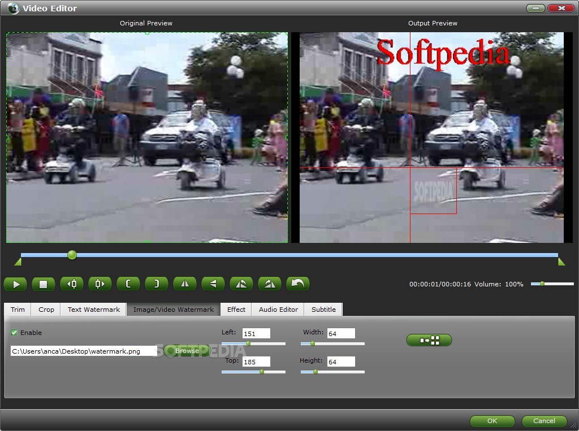
Task: Adjust the Width slider
Action: (332, 343)
